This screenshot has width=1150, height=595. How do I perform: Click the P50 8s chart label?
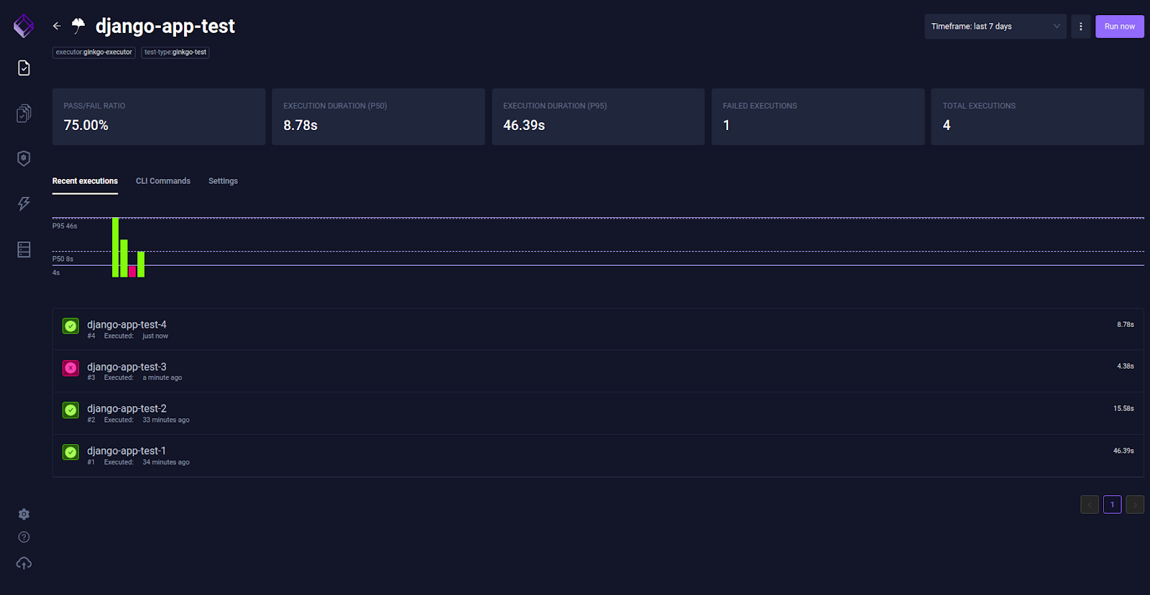(x=63, y=259)
